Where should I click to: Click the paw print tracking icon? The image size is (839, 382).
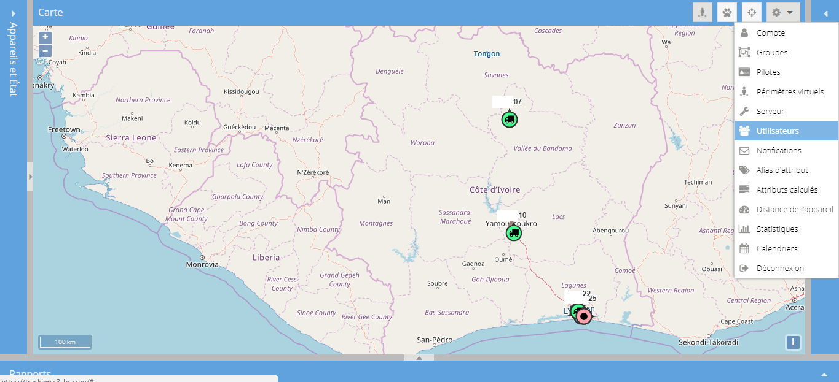727,12
